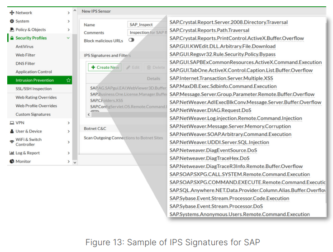The image size is (333, 252).
Task: Open Application Control in sidebar
Action: pyautogui.click(x=34, y=72)
